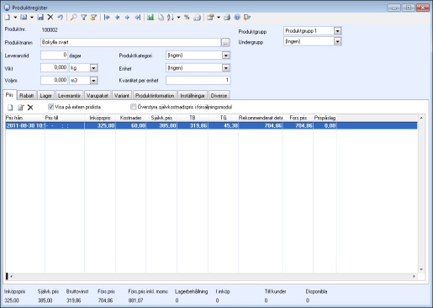Select the Pris tab
This screenshot has width=433, height=308.
[x=9, y=95]
